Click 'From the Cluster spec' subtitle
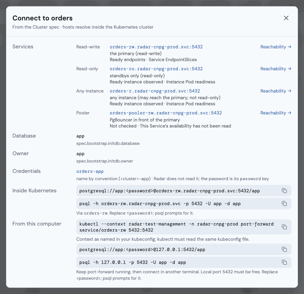The height and width of the screenshot is (294, 304). click(x=83, y=27)
